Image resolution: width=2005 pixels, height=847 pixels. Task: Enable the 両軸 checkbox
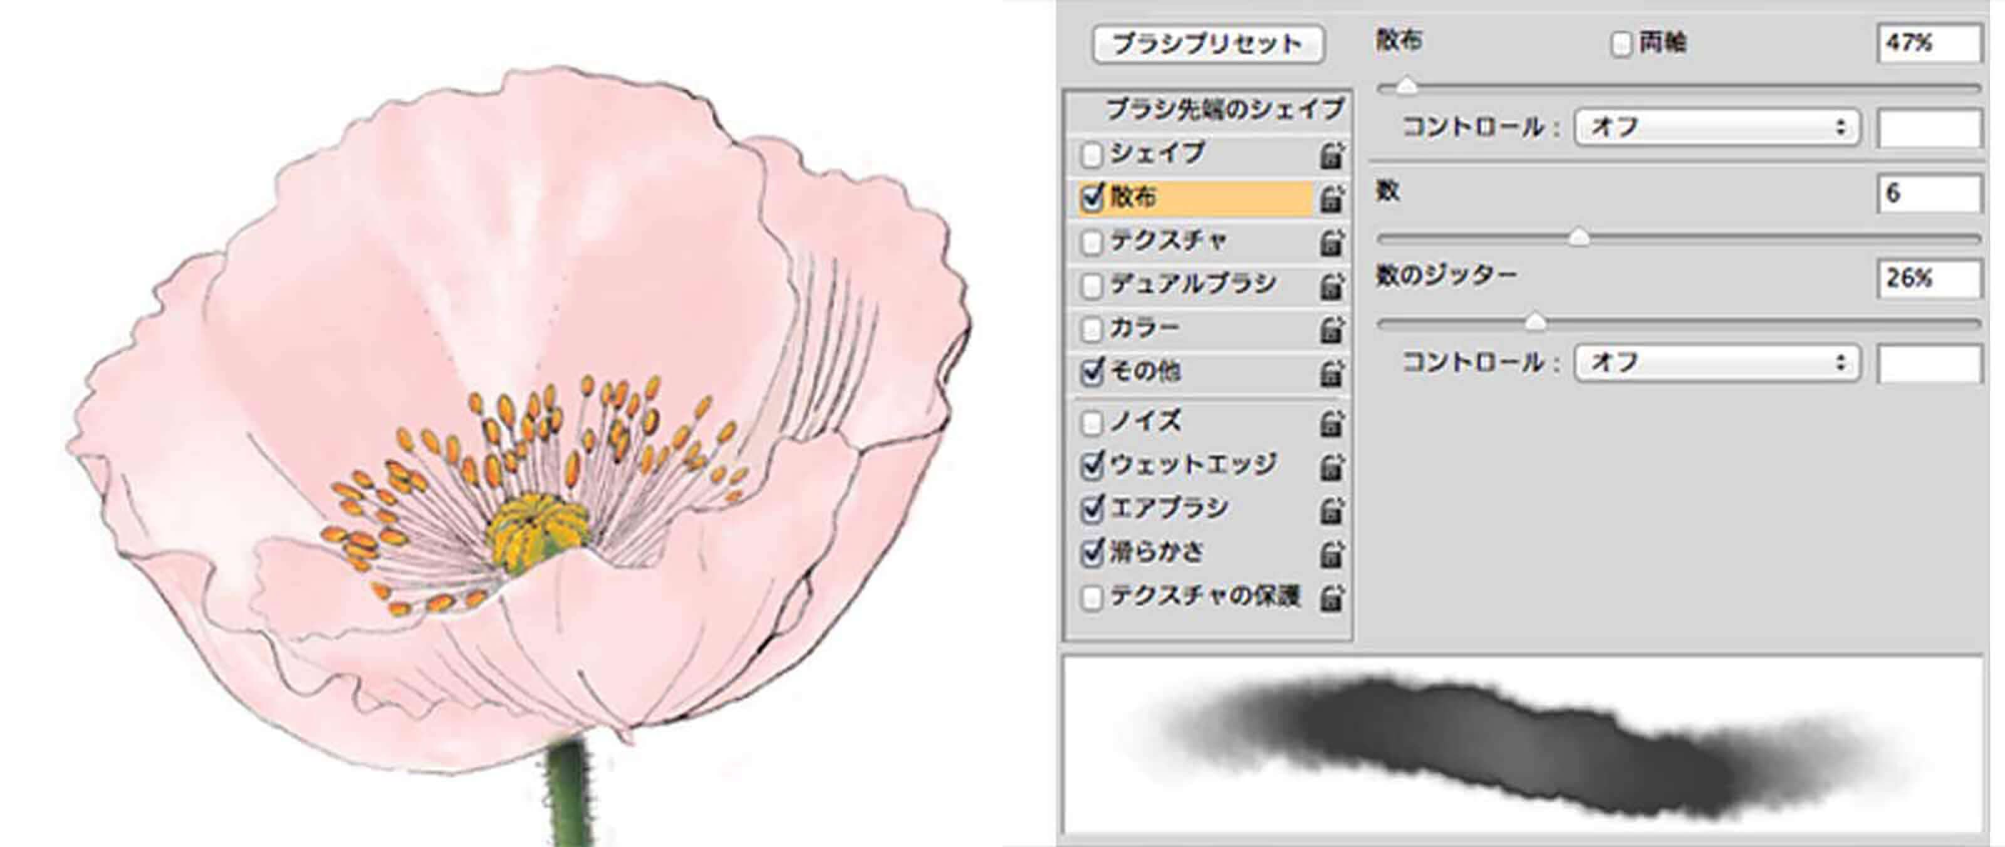1622,44
